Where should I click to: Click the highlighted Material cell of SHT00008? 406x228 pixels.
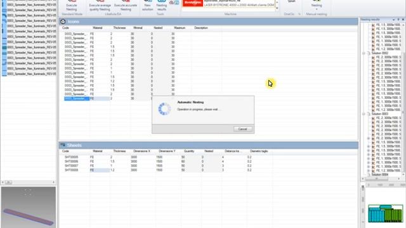[x=100, y=170]
